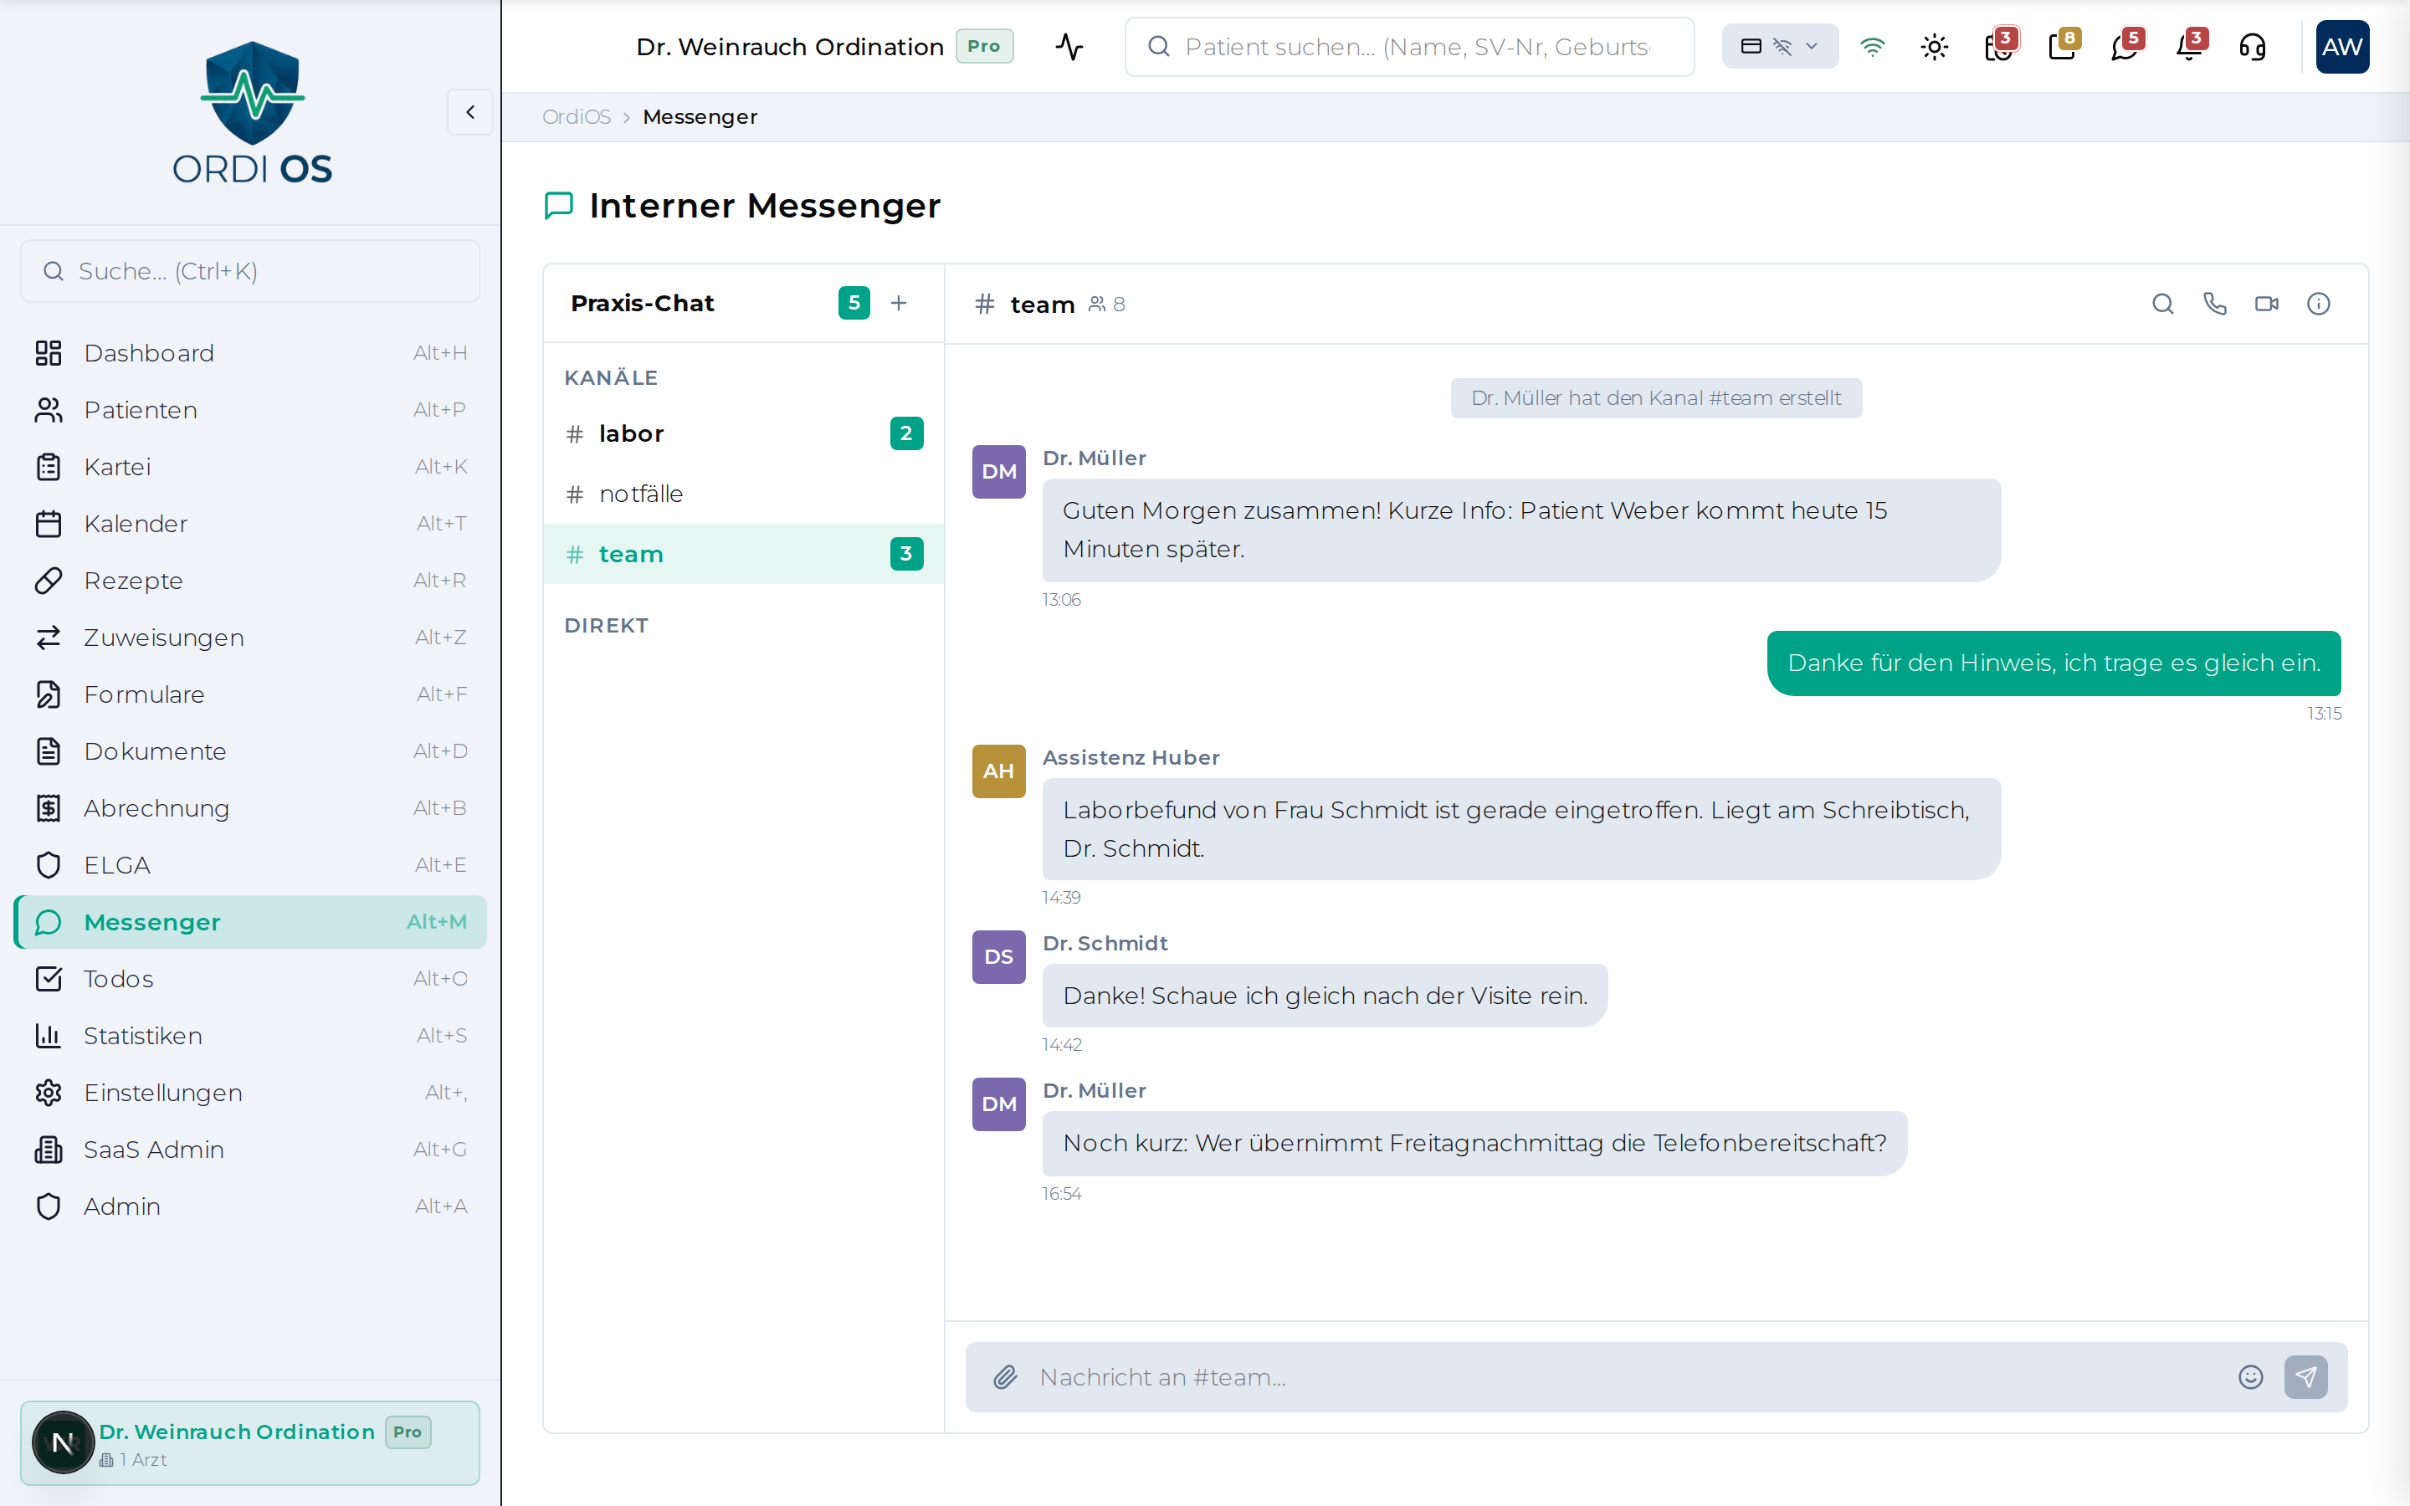The image size is (2410, 1506).
Task: Open chat messages badge showing 5
Action: (2126, 46)
